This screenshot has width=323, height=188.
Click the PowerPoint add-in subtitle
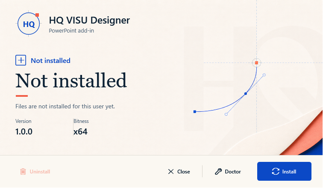coord(71,31)
